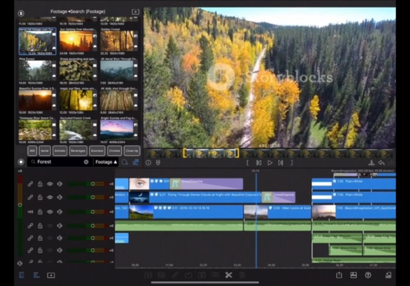Select the CrossDissolve transition on the second track
The height and width of the screenshot is (286, 410).
pyautogui.click(x=278, y=197)
